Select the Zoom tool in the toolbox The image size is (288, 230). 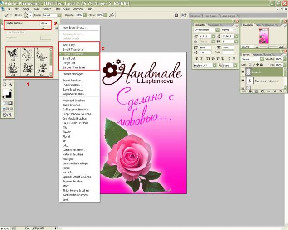[x=10, y=84]
